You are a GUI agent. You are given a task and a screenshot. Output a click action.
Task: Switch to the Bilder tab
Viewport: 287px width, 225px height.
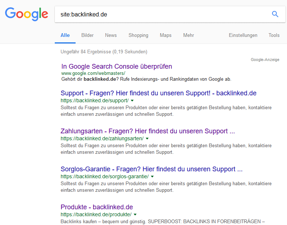pyautogui.click(x=88, y=35)
